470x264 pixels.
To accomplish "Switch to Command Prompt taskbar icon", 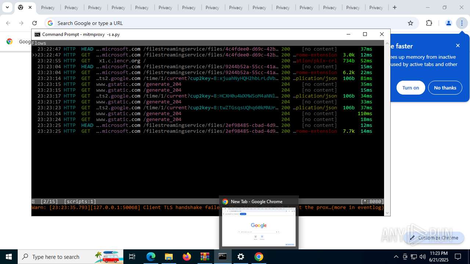I will [223, 257].
